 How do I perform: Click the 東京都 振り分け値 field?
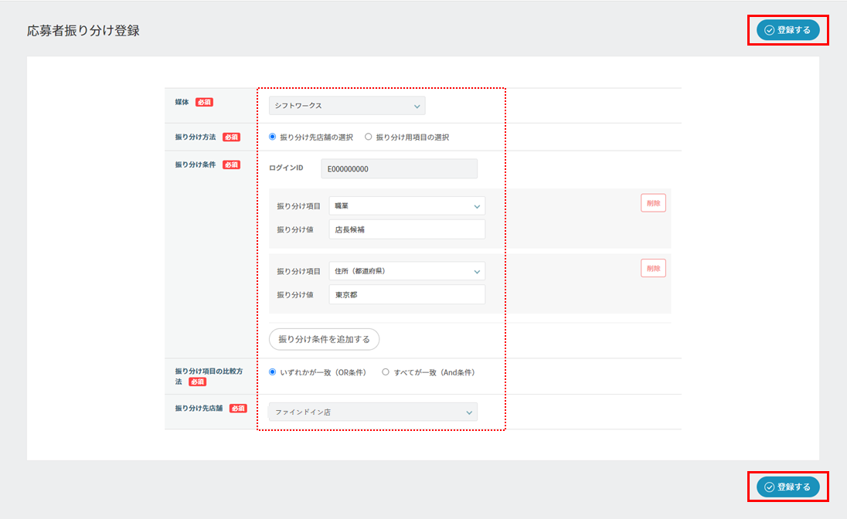pyautogui.click(x=406, y=294)
